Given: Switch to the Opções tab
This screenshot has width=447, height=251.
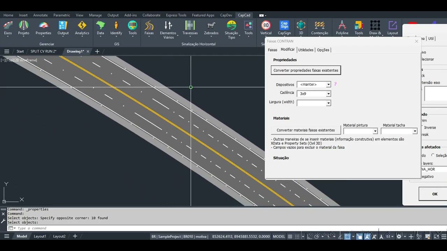Looking at the screenshot, I should [x=323, y=50].
